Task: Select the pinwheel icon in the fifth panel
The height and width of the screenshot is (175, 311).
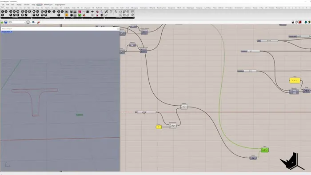Action: tap(107, 12)
